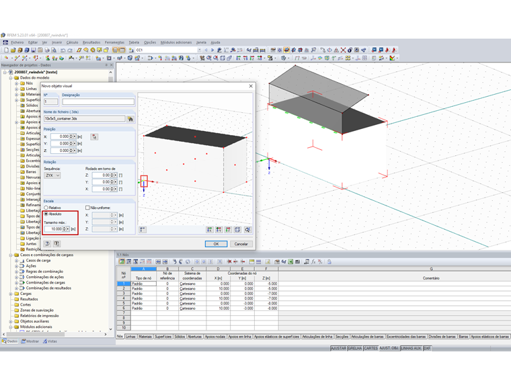The image size is (511, 383).
Task: Click the axis display icon below preview
Action: point(143,229)
